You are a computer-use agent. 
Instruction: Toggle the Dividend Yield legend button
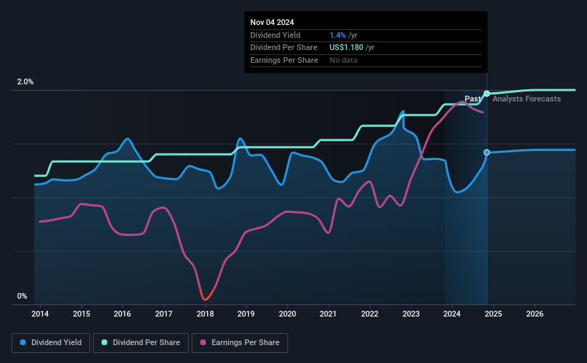click(x=51, y=343)
